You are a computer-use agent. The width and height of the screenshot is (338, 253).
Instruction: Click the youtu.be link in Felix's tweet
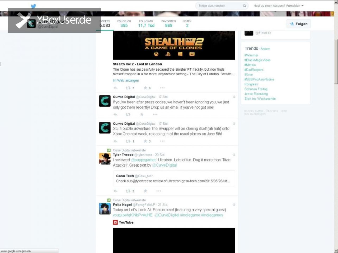coord(133,215)
